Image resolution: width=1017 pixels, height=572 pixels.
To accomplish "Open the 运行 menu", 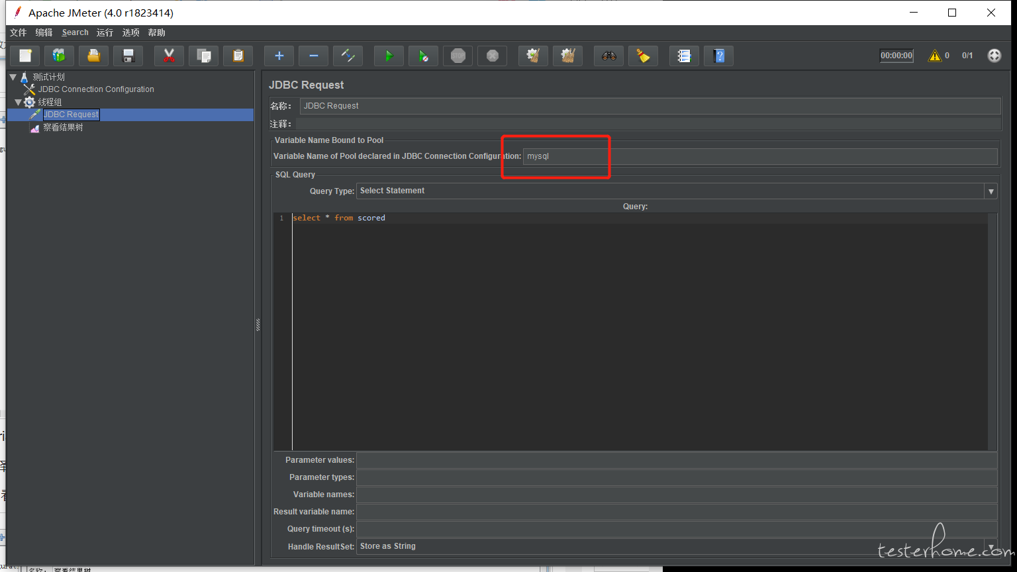I will 105,32.
